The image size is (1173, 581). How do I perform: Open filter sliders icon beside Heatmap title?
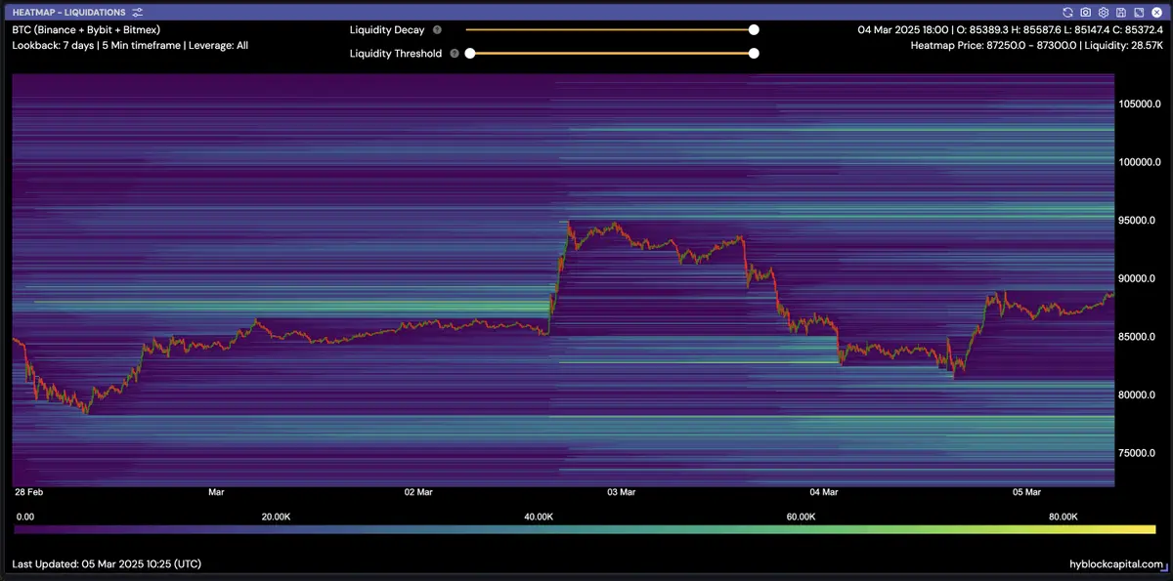click(137, 12)
